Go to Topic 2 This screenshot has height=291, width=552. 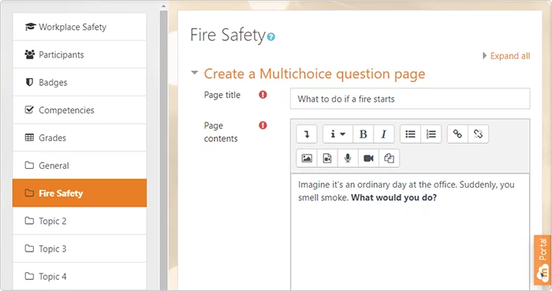pos(80,221)
